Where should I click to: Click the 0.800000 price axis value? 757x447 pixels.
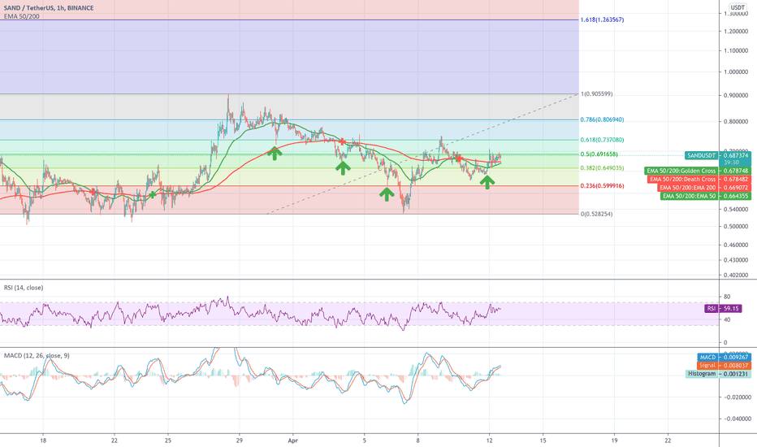736,122
